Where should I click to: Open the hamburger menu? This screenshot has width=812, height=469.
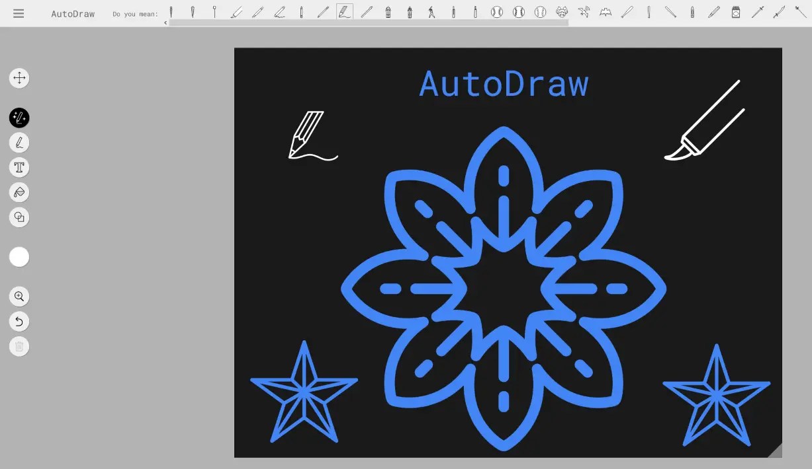click(19, 13)
